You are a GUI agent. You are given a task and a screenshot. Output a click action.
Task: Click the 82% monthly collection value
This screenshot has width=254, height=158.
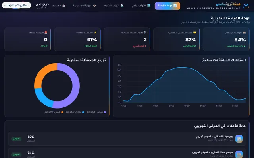click(x=190, y=39)
